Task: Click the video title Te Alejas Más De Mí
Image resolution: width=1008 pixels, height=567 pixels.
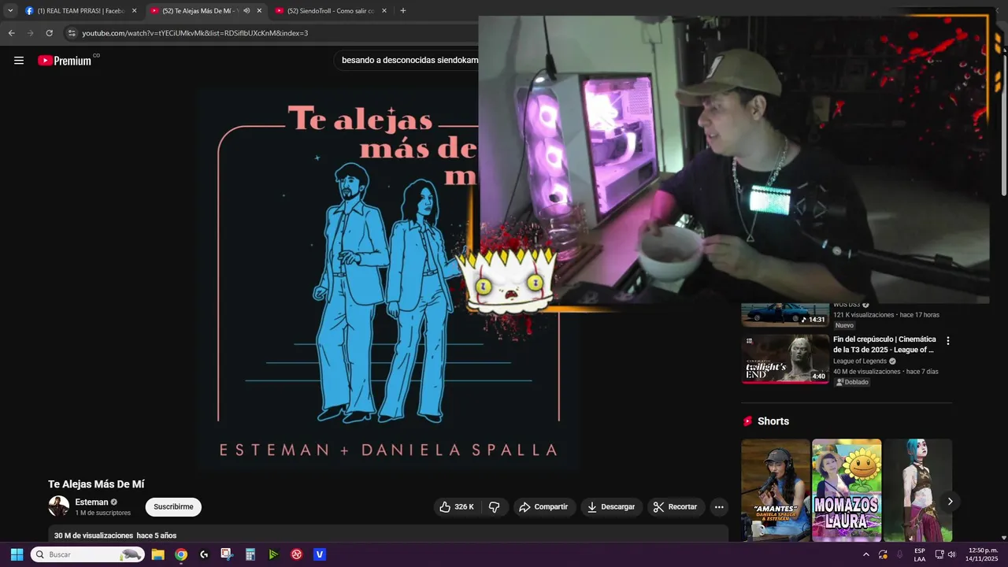Action: click(96, 484)
